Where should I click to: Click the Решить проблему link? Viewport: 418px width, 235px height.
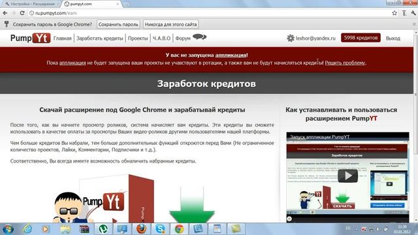(345, 63)
